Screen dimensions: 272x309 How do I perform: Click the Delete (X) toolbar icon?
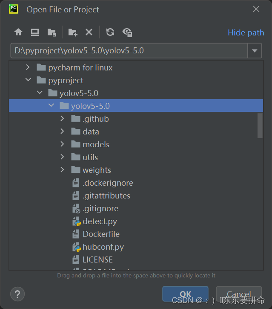coord(89,32)
